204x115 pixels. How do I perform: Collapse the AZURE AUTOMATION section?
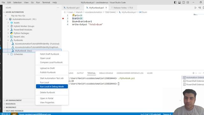[4, 12]
